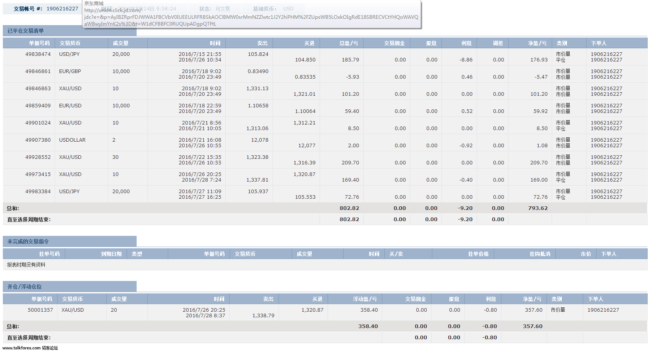Click the total net profit 793.62
Screen dimensions: 660x352
(x=538, y=208)
